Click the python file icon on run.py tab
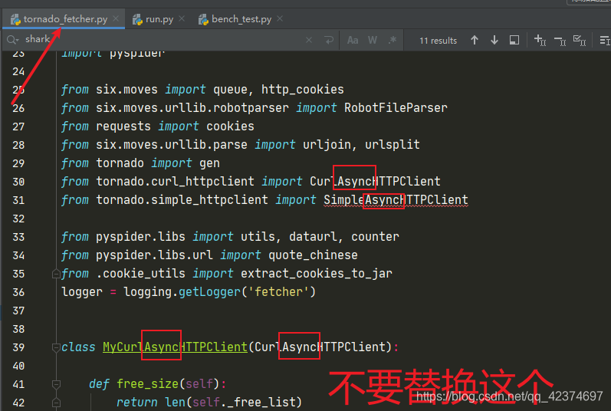The image size is (611, 411). (x=137, y=19)
